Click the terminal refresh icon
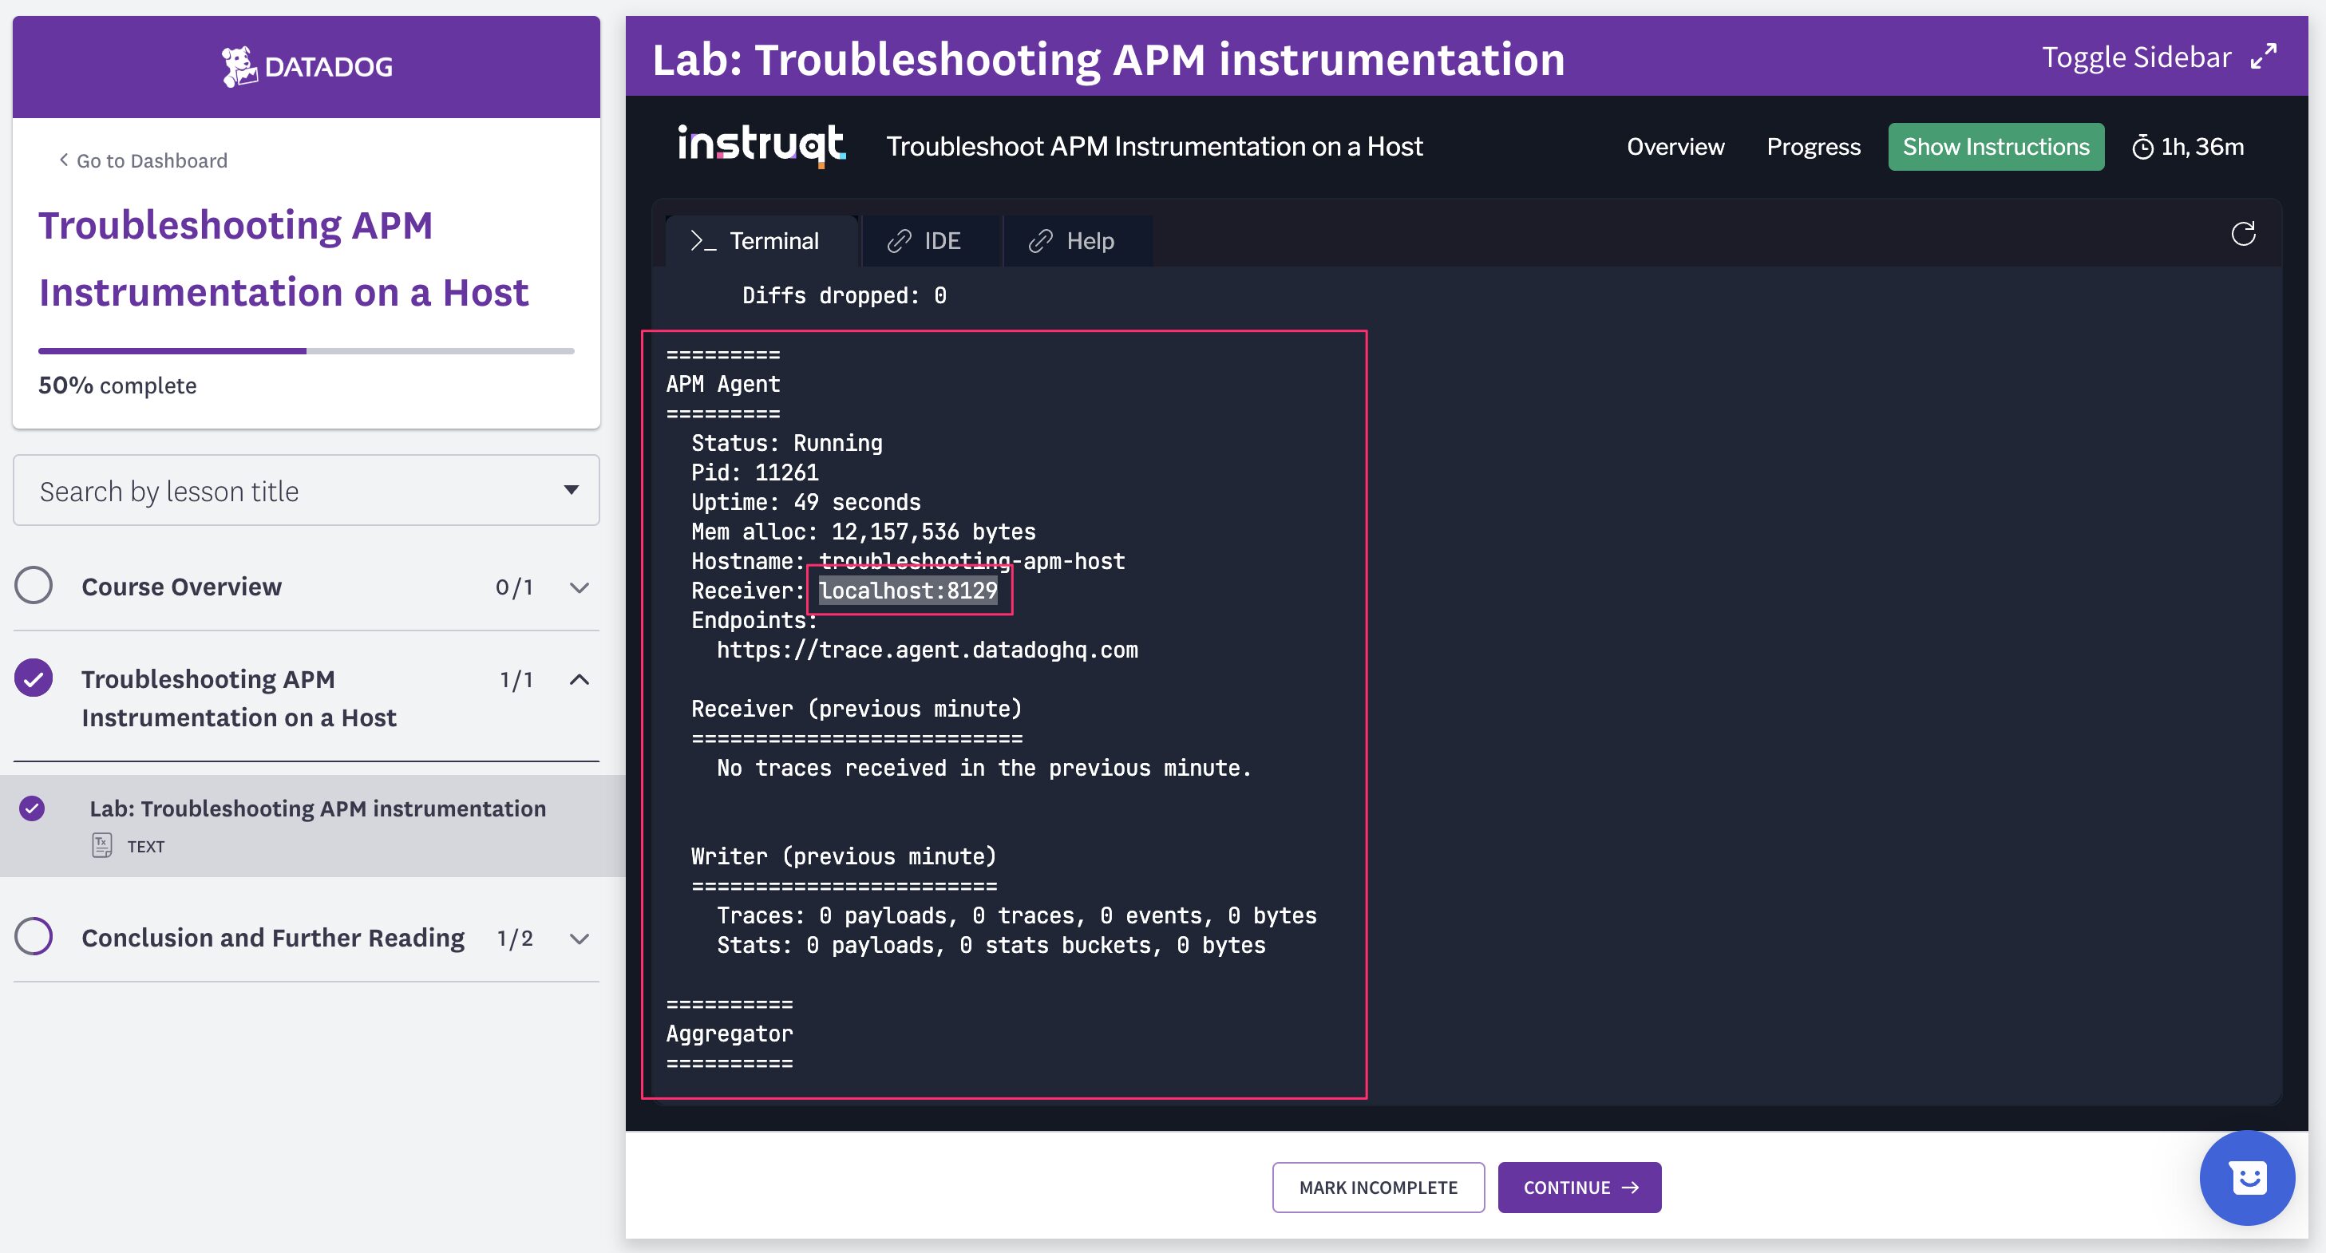The height and width of the screenshot is (1253, 2326). (2243, 235)
